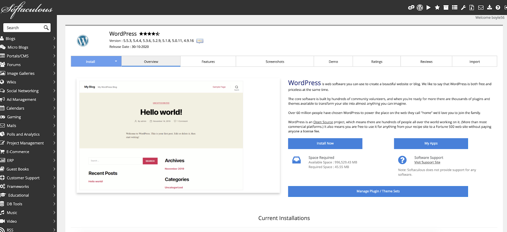Switch to the Overview tab
This screenshot has width=507, height=232.
pyautogui.click(x=151, y=61)
